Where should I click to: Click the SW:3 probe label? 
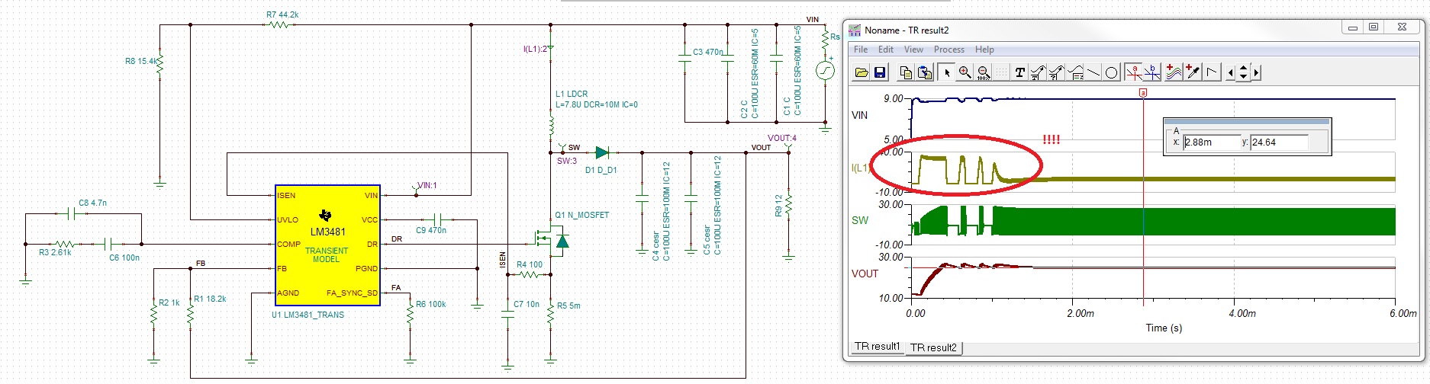(x=566, y=161)
